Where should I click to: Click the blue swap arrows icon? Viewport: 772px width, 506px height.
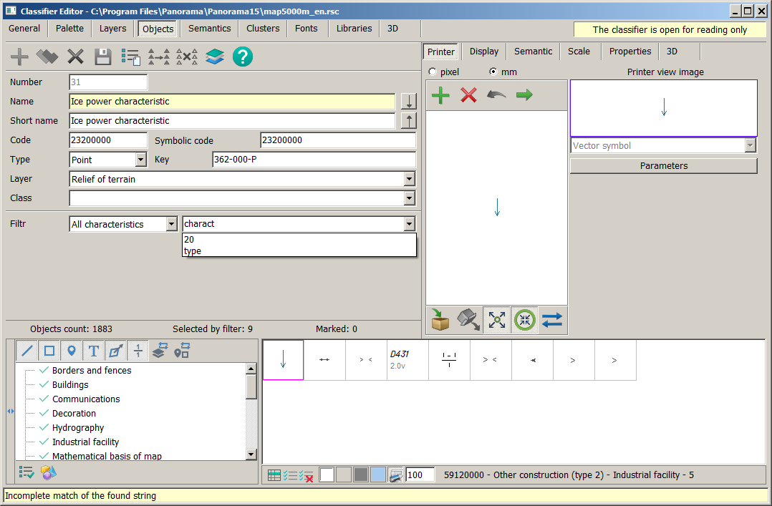coord(552,321)
